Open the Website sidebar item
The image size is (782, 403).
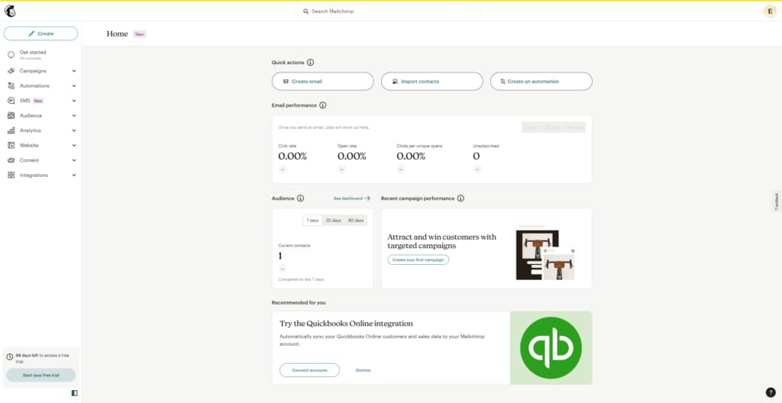tap(29, 146)
